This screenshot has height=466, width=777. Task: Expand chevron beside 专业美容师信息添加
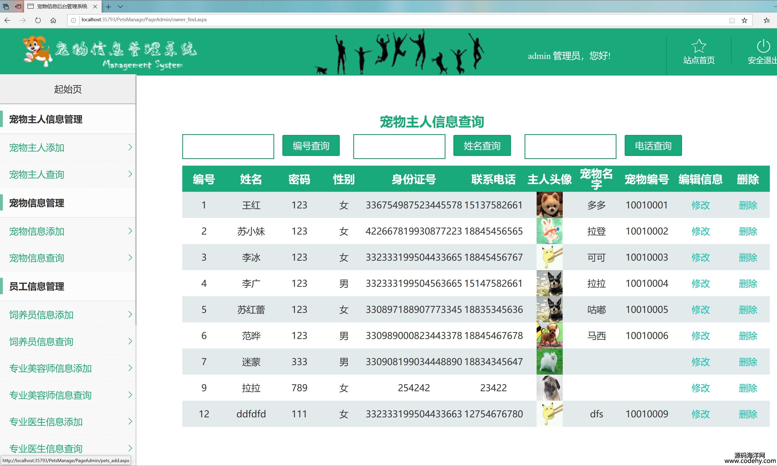coord(130,368)
